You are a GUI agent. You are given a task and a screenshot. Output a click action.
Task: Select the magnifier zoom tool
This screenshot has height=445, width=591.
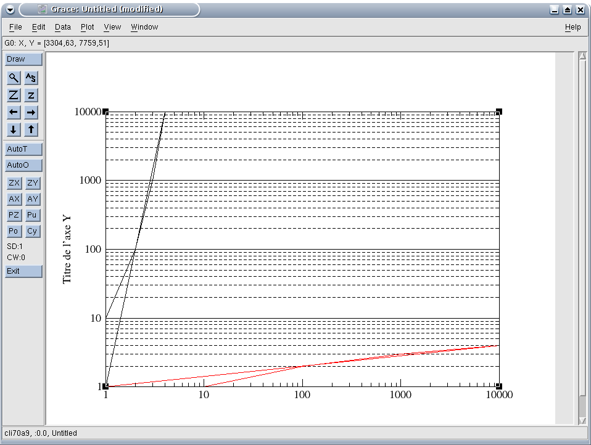(14, 78)
